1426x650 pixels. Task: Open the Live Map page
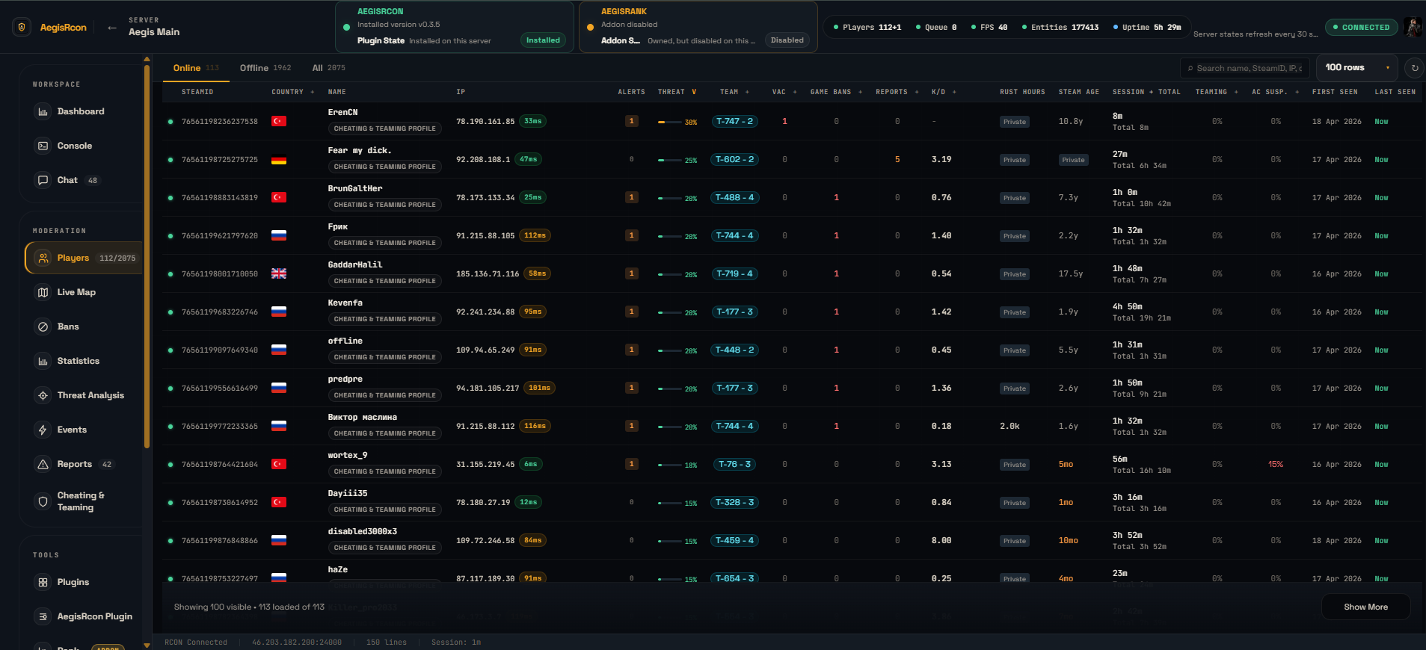pyautogui.click(x=76, y=292)
